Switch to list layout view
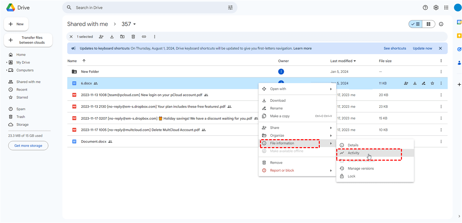This screenshot has width=462, height=223. tap(415, 24)
